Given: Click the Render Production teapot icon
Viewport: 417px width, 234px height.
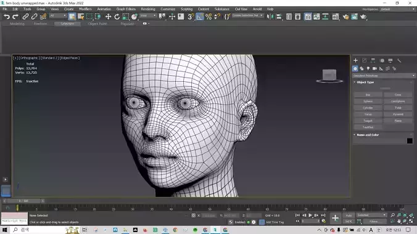Looking at the screenshot, I should [363, 17].
